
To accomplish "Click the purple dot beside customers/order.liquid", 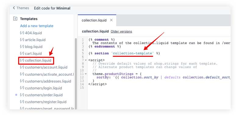I will point(16,95).
